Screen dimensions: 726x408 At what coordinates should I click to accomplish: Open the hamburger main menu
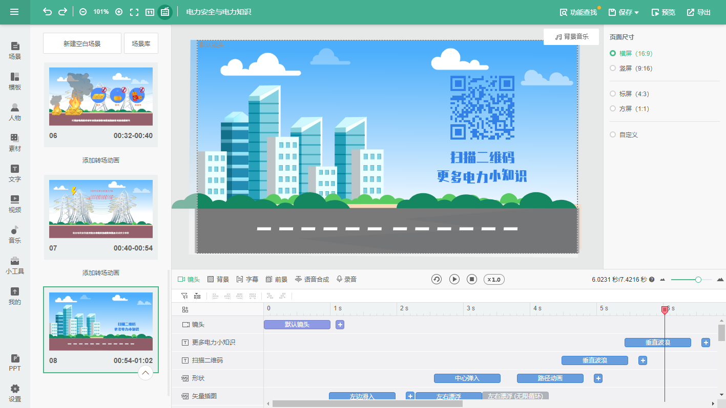(x=14, y=12)
